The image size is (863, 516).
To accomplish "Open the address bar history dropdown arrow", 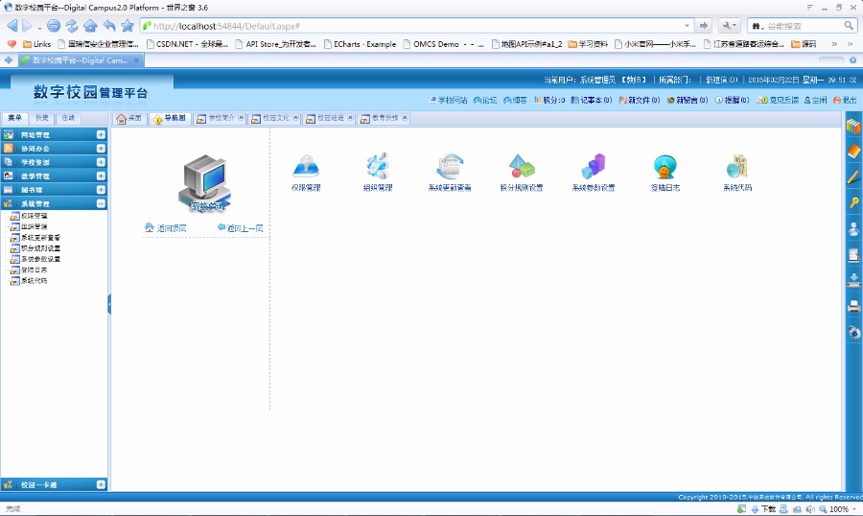I will tap(687, 26).
